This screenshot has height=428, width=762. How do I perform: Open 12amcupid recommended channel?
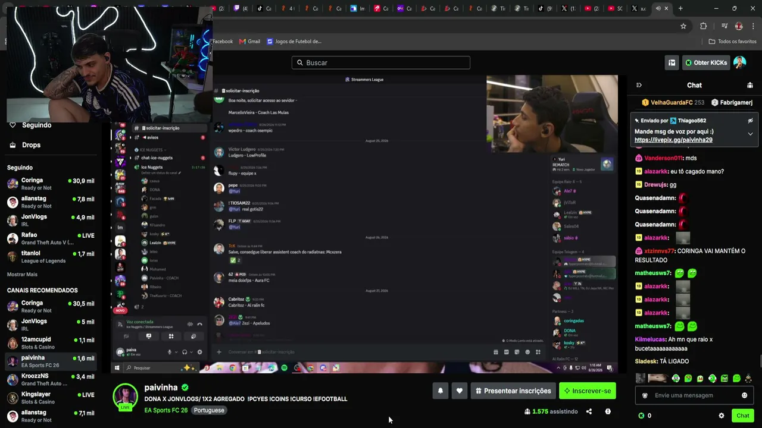tap(51, 343)
